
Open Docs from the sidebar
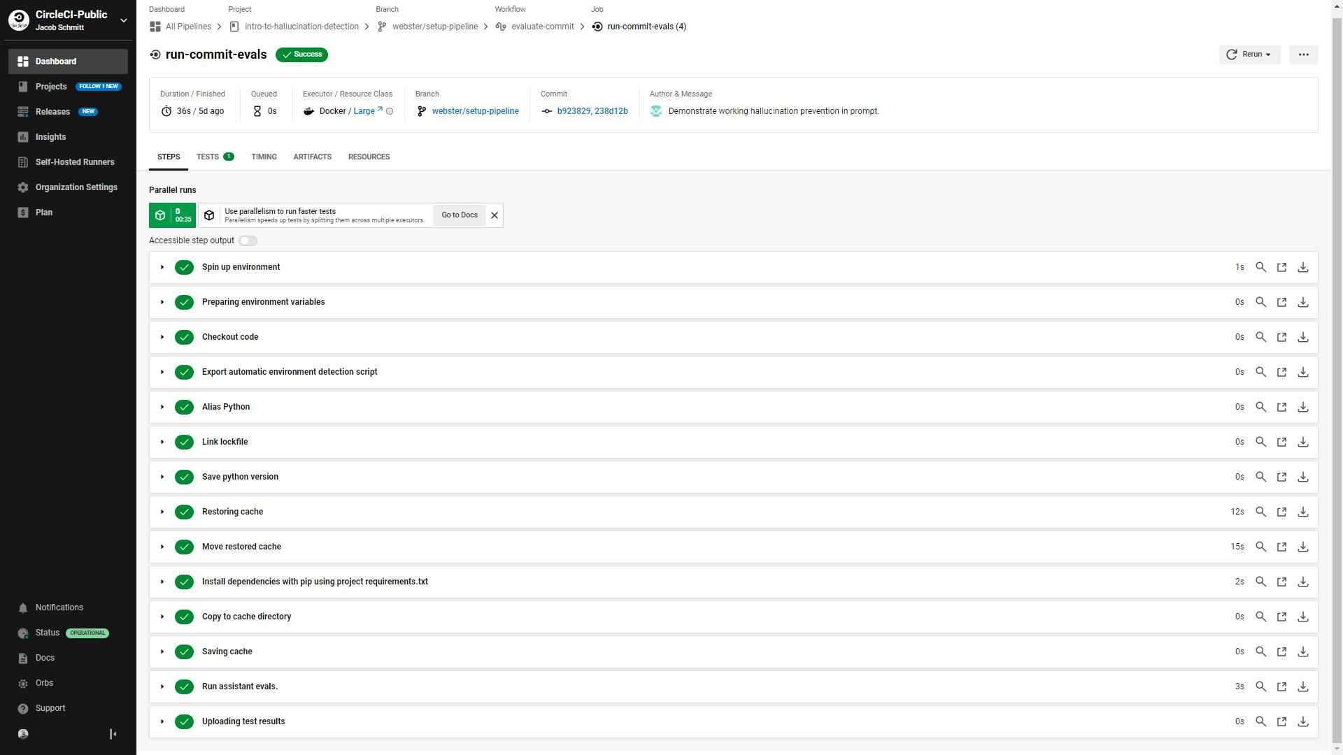point(44,657)
